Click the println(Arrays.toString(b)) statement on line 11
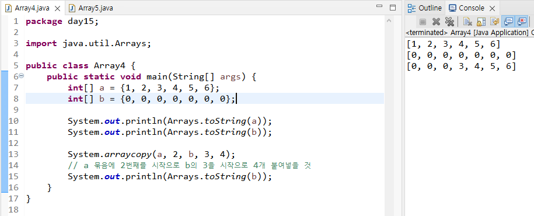Screen dimensions: 534x216 click(x=170, y=132)
